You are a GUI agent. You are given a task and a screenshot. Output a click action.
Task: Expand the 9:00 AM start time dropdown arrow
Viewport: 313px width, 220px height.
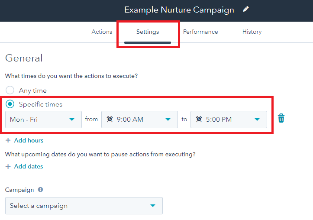(x=168, y=120)
